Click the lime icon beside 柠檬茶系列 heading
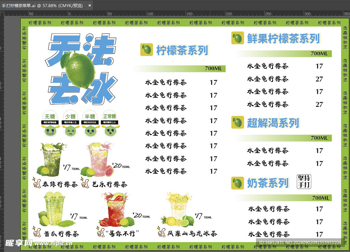 pos(146,50)
